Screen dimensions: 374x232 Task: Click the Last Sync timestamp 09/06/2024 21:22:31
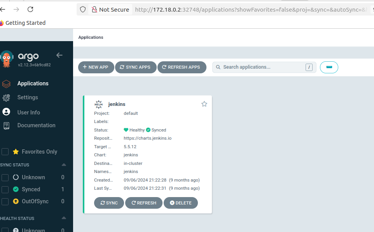click(x=145, y=188)
